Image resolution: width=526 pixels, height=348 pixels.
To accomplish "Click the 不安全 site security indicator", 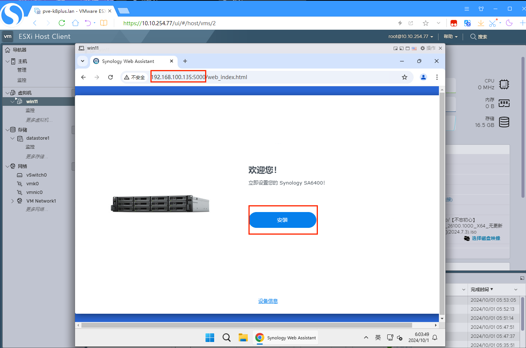I will (x=135, y=77).
